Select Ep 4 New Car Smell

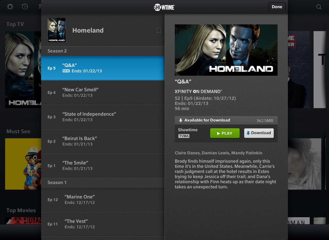[x=103, y=92]
